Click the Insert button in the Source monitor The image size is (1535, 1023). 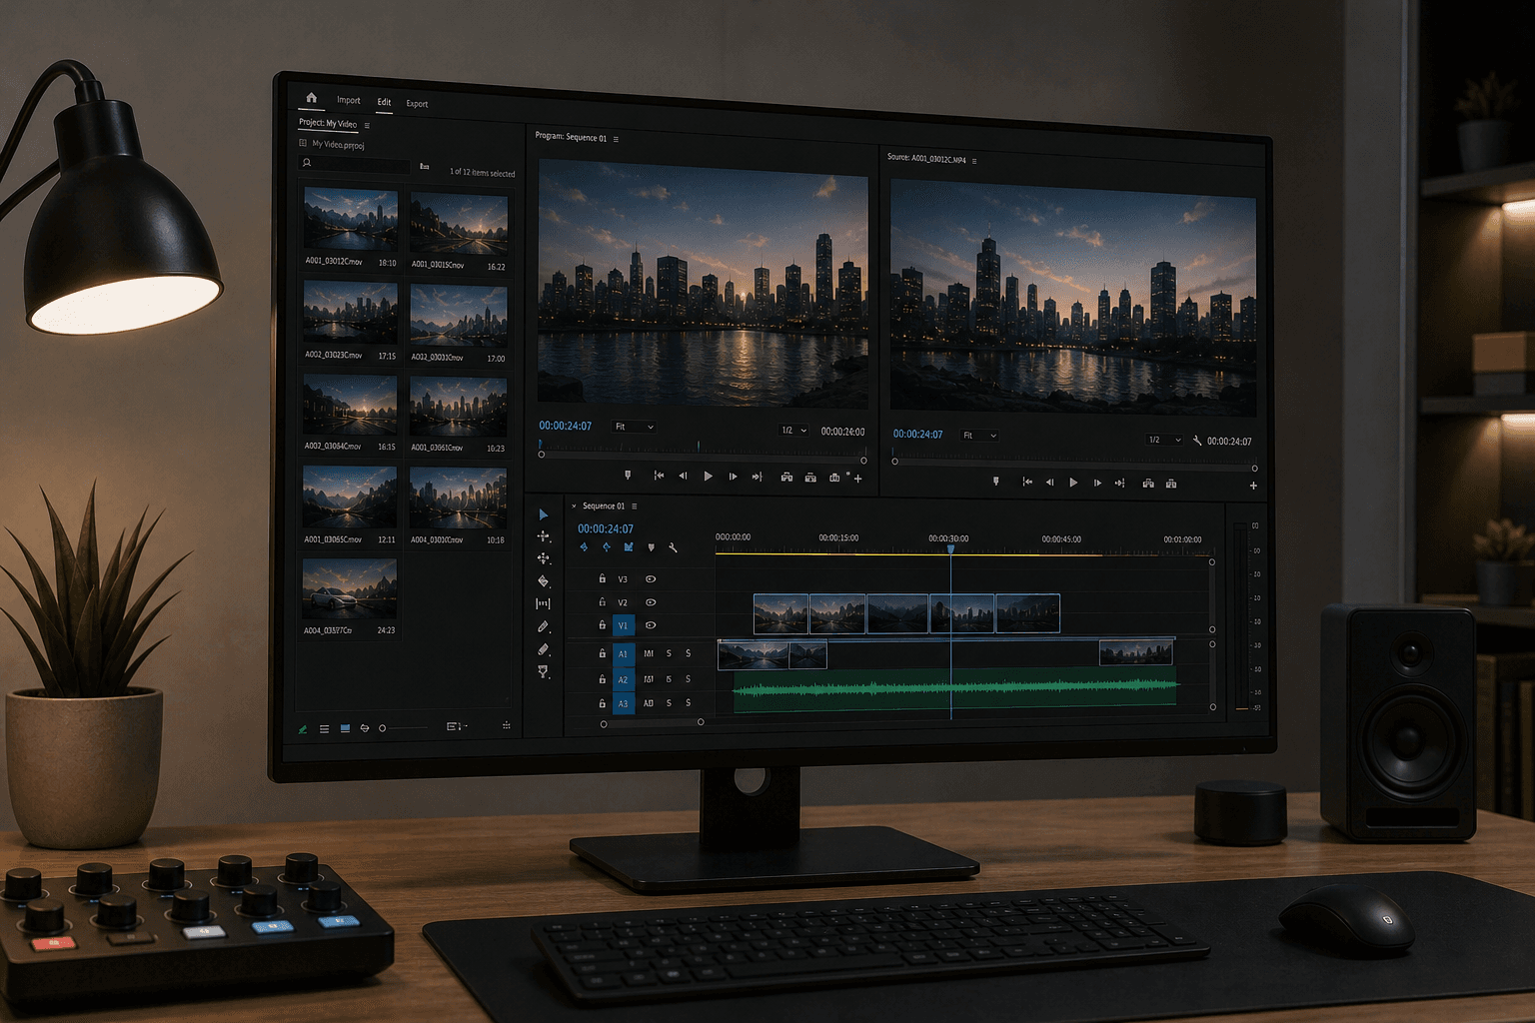click(1148, 484)
